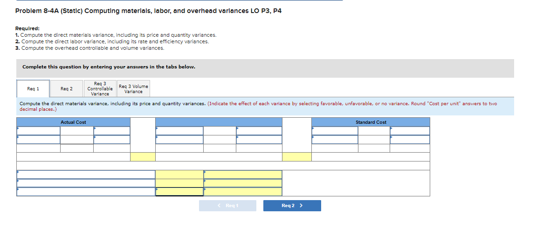The width and height of the screenshot is (550, 242).
Task: Click first-row center input in unlabeled middle section
Action: (x=220, y=131)
